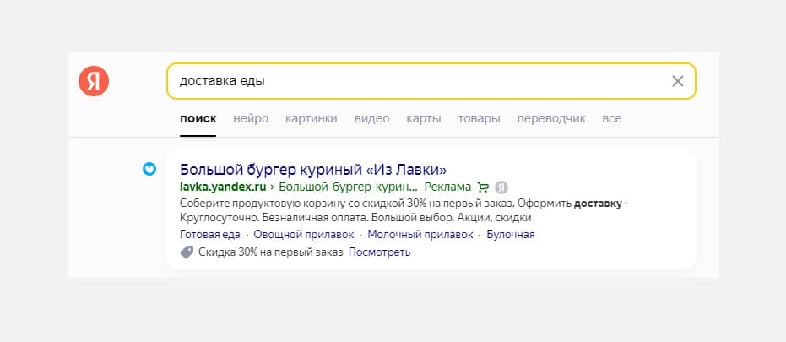Screen dimensions: 786x342
Task: Open the «Молочный прилавок» sitelink
Action: click(x=420, y=235)
